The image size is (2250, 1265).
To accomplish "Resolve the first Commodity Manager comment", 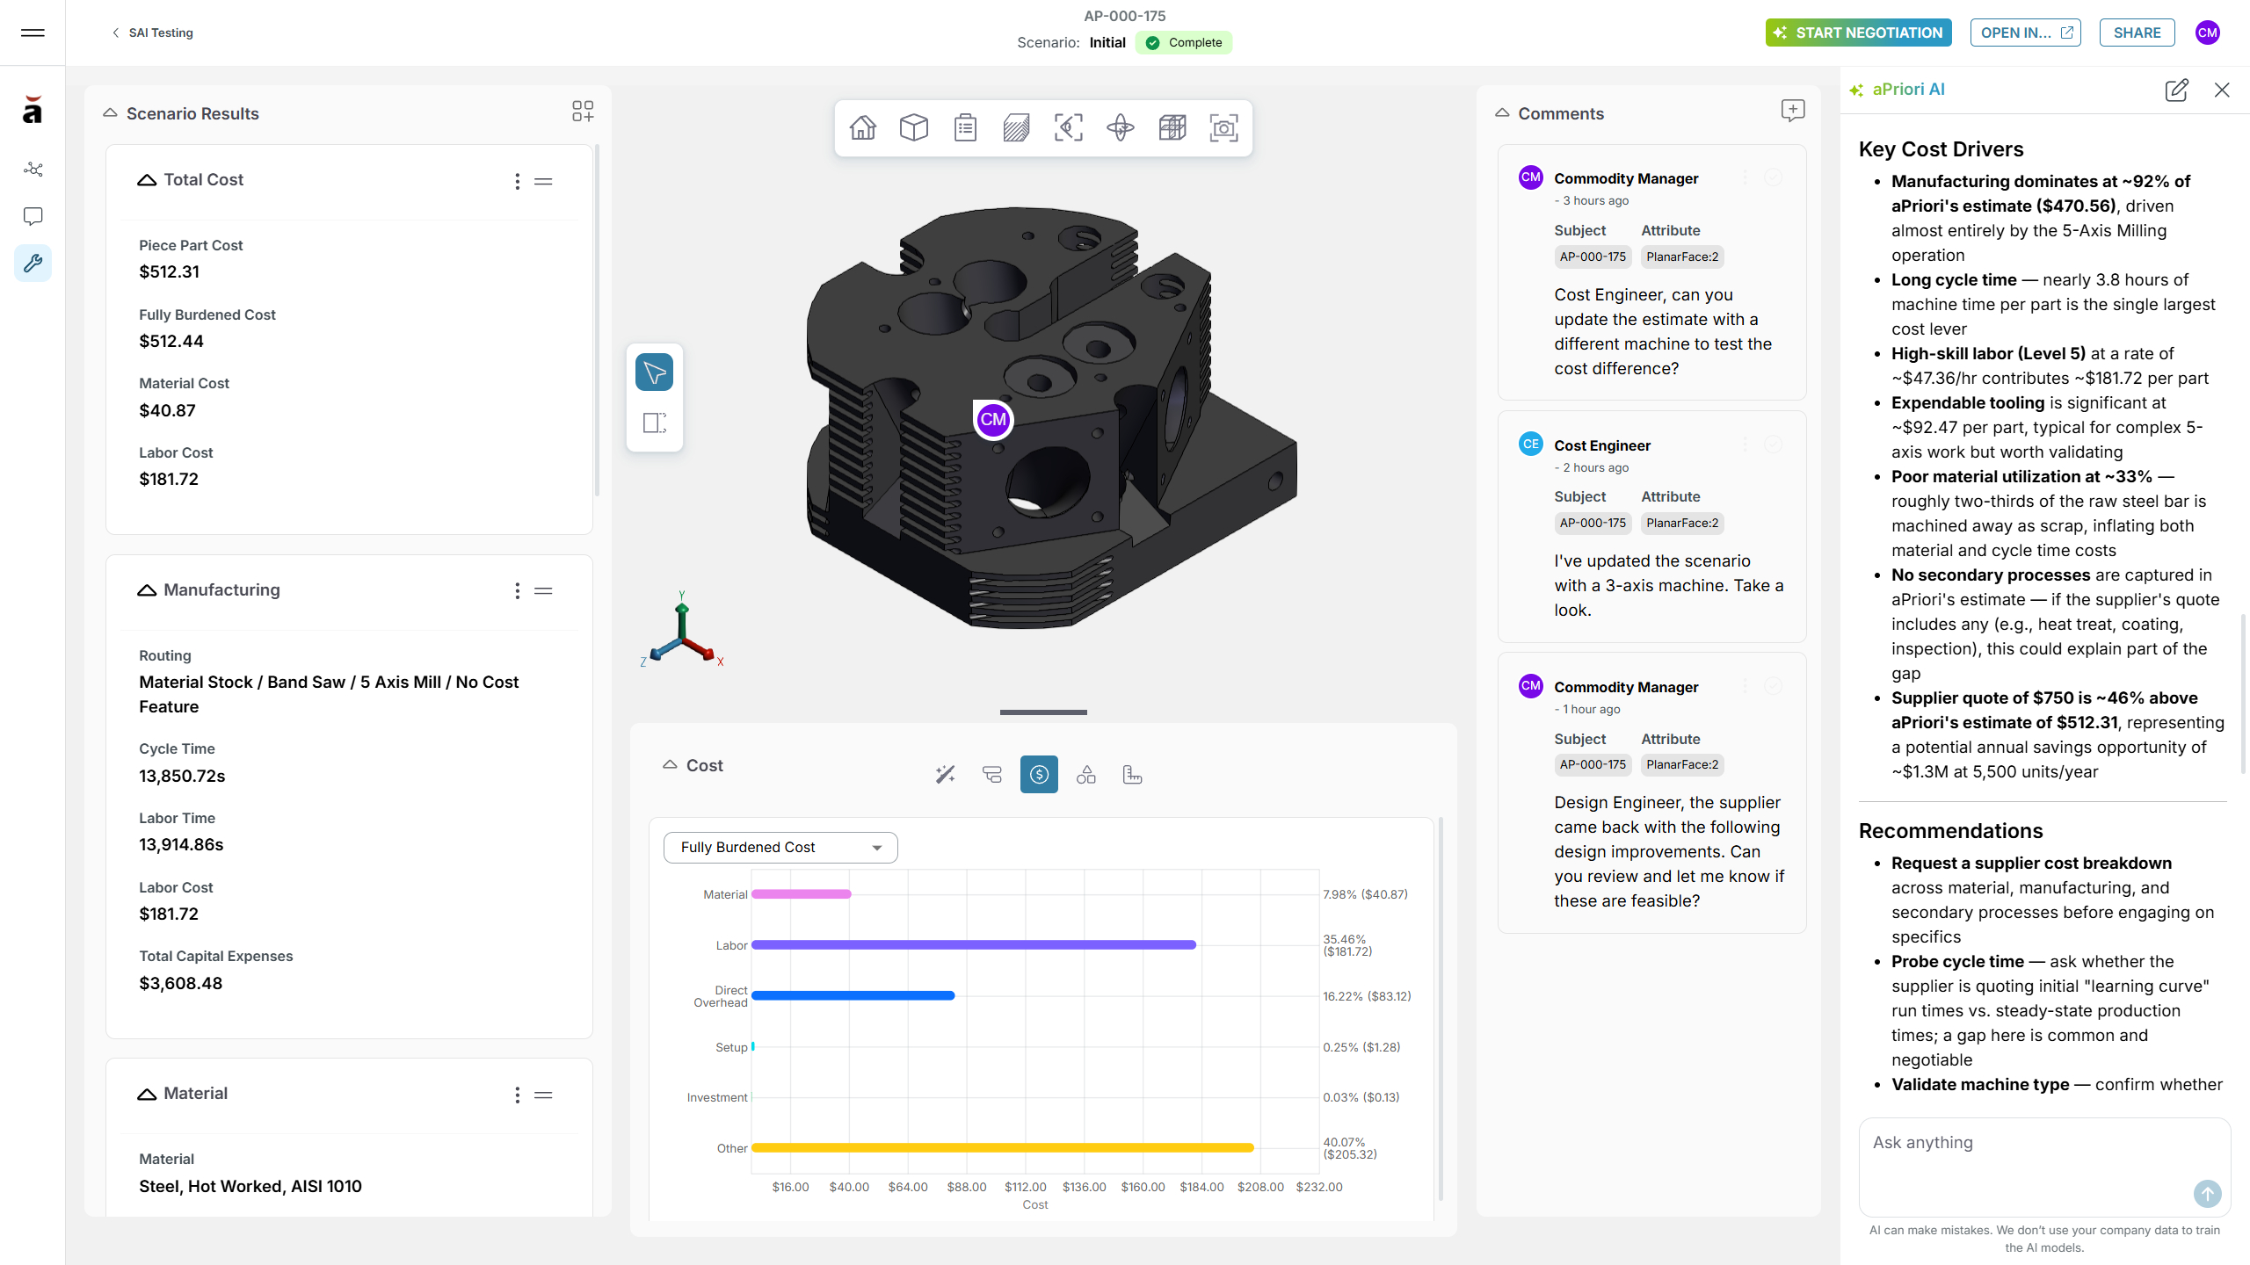I will tap(1774, 178).
